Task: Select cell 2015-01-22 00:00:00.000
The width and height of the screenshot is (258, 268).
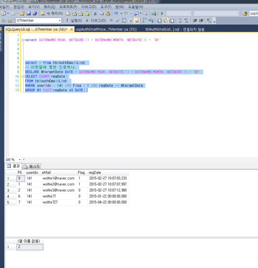Action: [x=108, y=196]
